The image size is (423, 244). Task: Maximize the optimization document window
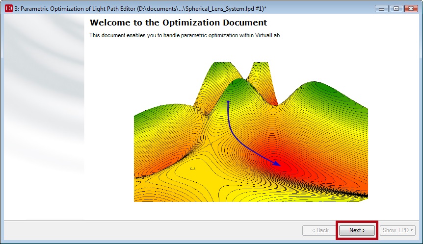(x=396, y=9)
